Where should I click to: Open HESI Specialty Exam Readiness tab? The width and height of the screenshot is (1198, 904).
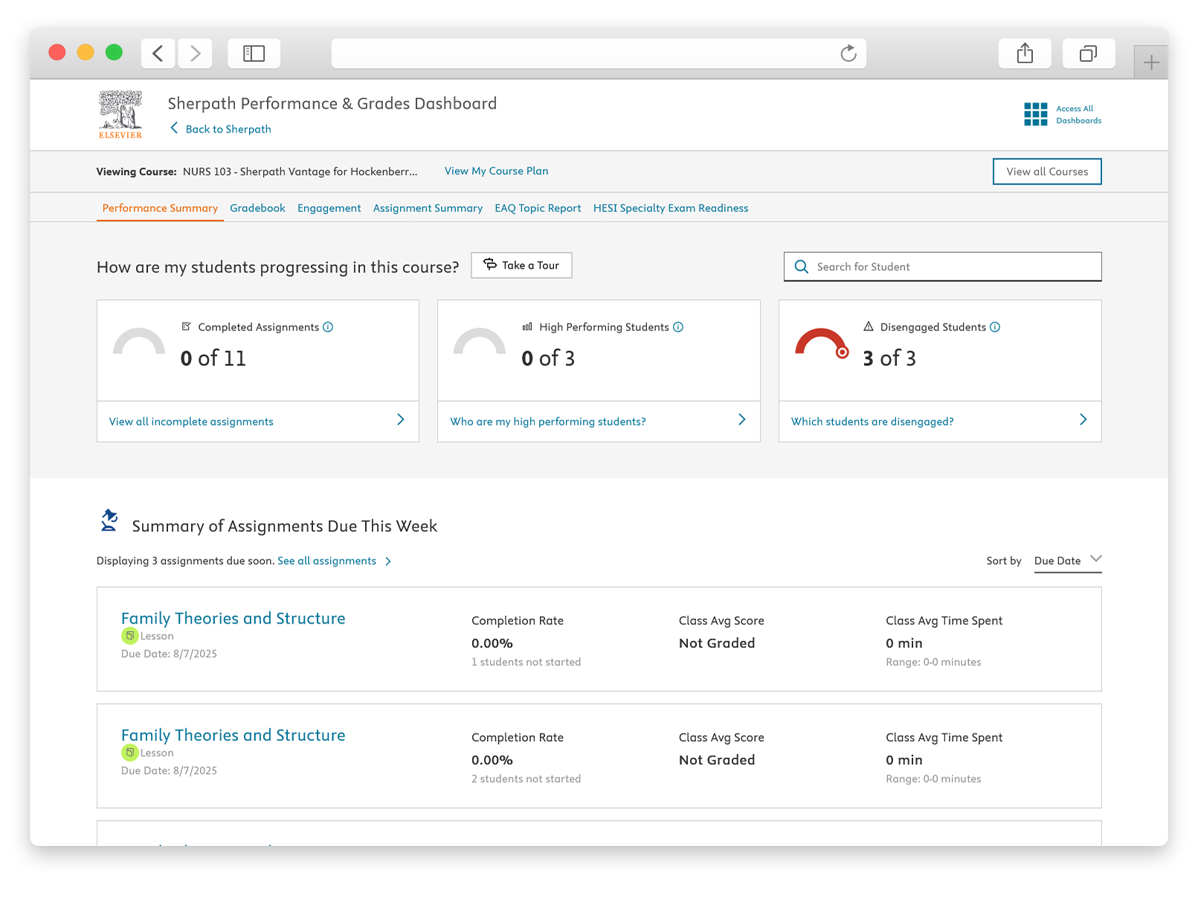click(x=671, y=208)
